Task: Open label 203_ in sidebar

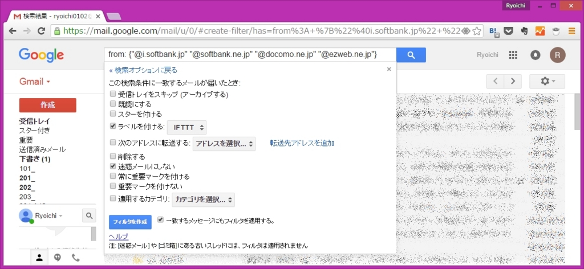Action: pyautogui.click(x=27, y=197)
